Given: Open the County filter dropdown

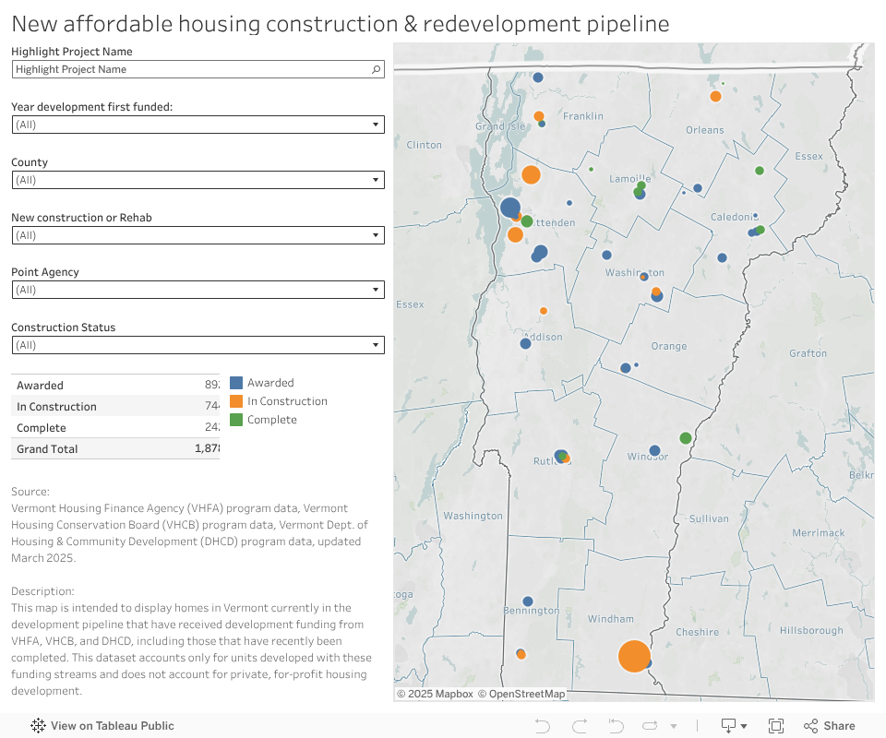Looking at the screenshot, I should pos(376,180).
